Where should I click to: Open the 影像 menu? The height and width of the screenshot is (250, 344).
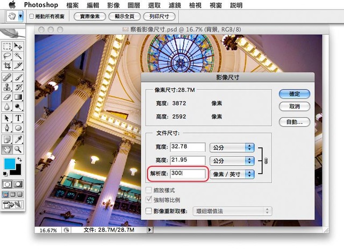click(x=113, y=5)
